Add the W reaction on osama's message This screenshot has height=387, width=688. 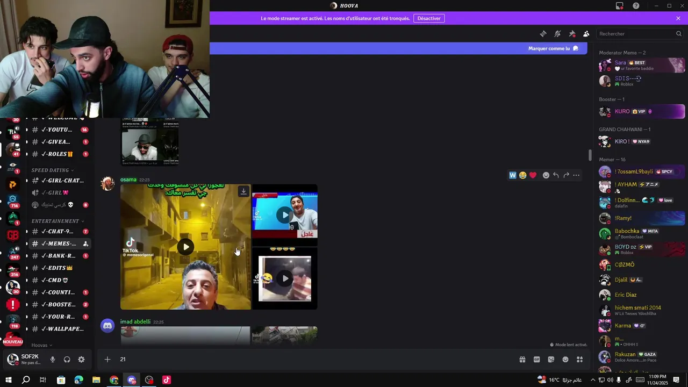click(513, 175)
